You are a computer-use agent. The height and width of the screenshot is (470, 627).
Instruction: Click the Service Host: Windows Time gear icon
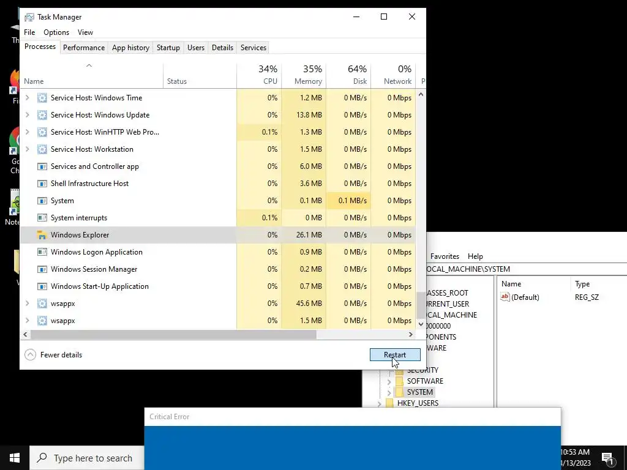click(x=42, y=98)
